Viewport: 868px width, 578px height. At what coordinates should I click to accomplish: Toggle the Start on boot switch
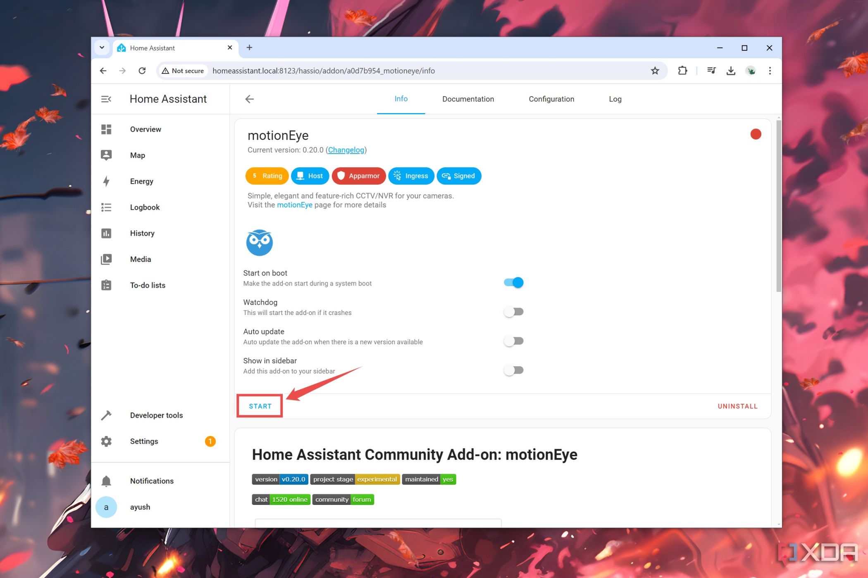click(x=513, y=282)
